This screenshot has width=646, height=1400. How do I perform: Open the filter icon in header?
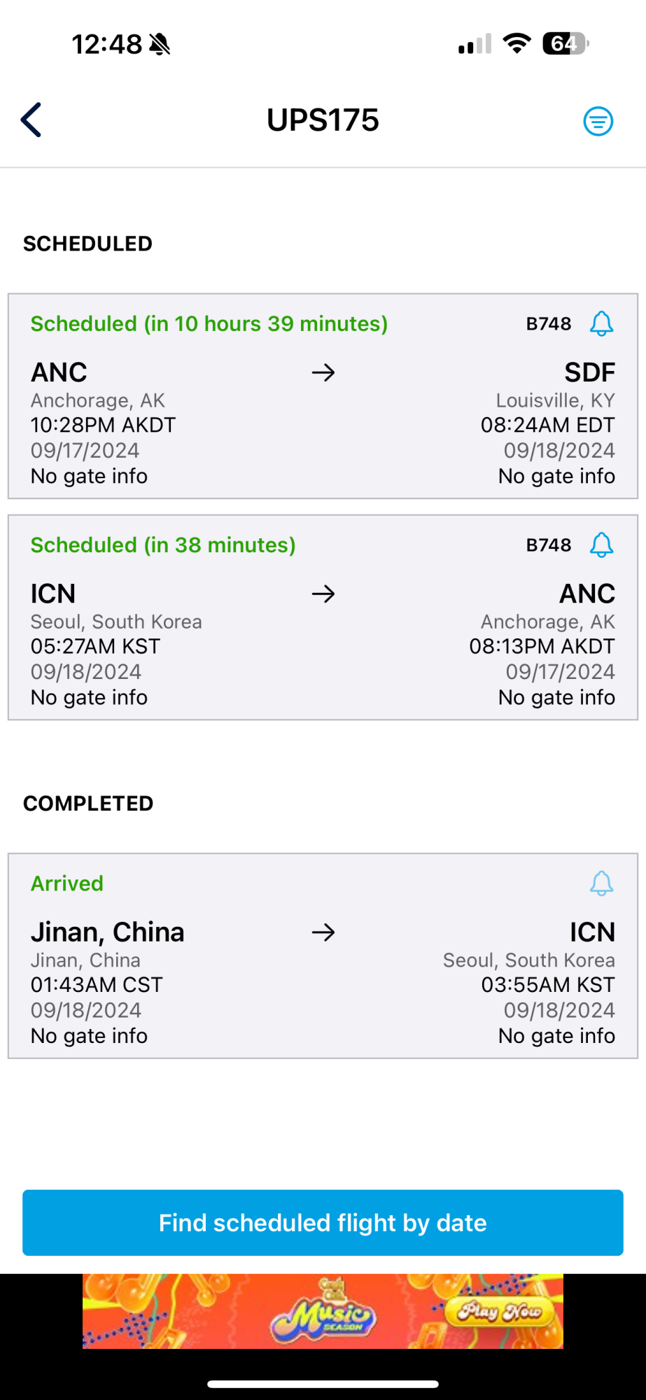tap(598, 121)
